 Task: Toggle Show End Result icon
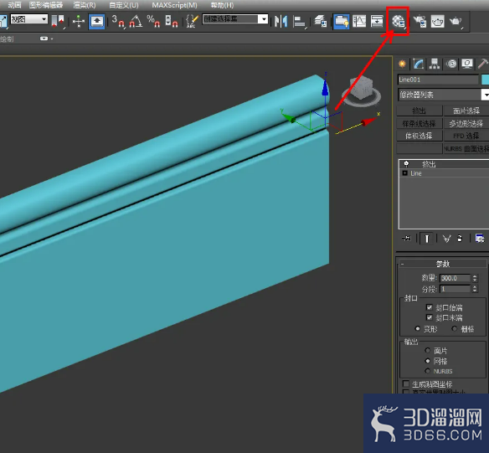pos(427,239)
